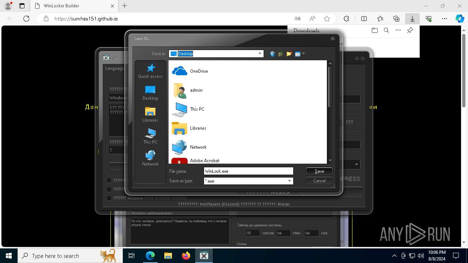Select Libraries item in file list
This screenshot has width=468, height=263.
189,128
